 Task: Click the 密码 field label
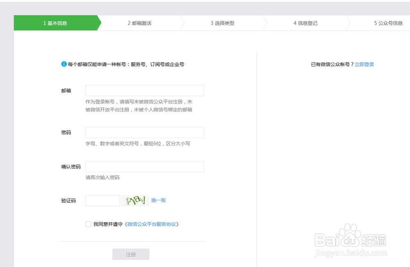pyautogui.click(x=66, y=132)
